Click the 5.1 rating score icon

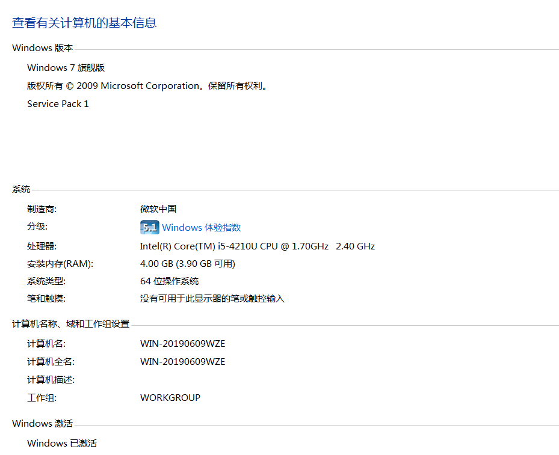click(x=149, y=227)
